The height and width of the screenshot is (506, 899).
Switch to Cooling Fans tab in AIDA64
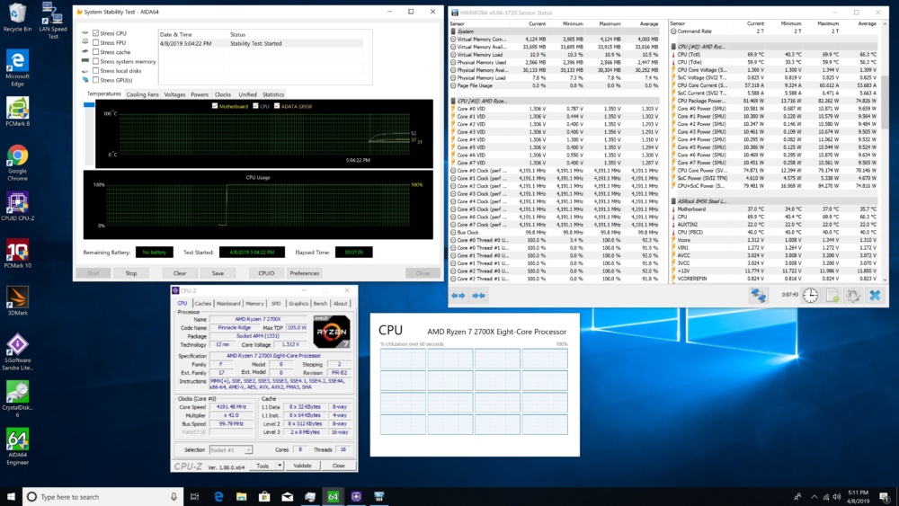click(x=142, y=94)
